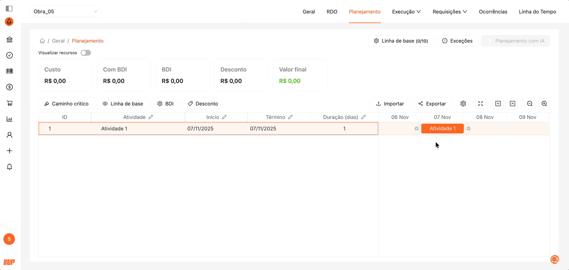Viewport: 569px width, 270px height.
Task: Click the notification bell icon
Action: click(x=10, y=167)
